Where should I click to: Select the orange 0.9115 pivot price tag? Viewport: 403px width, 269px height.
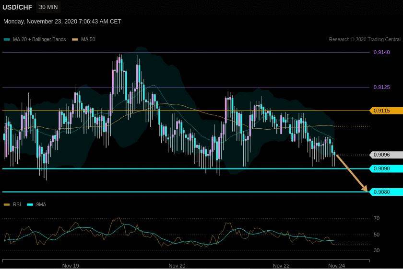click(386, 111)
